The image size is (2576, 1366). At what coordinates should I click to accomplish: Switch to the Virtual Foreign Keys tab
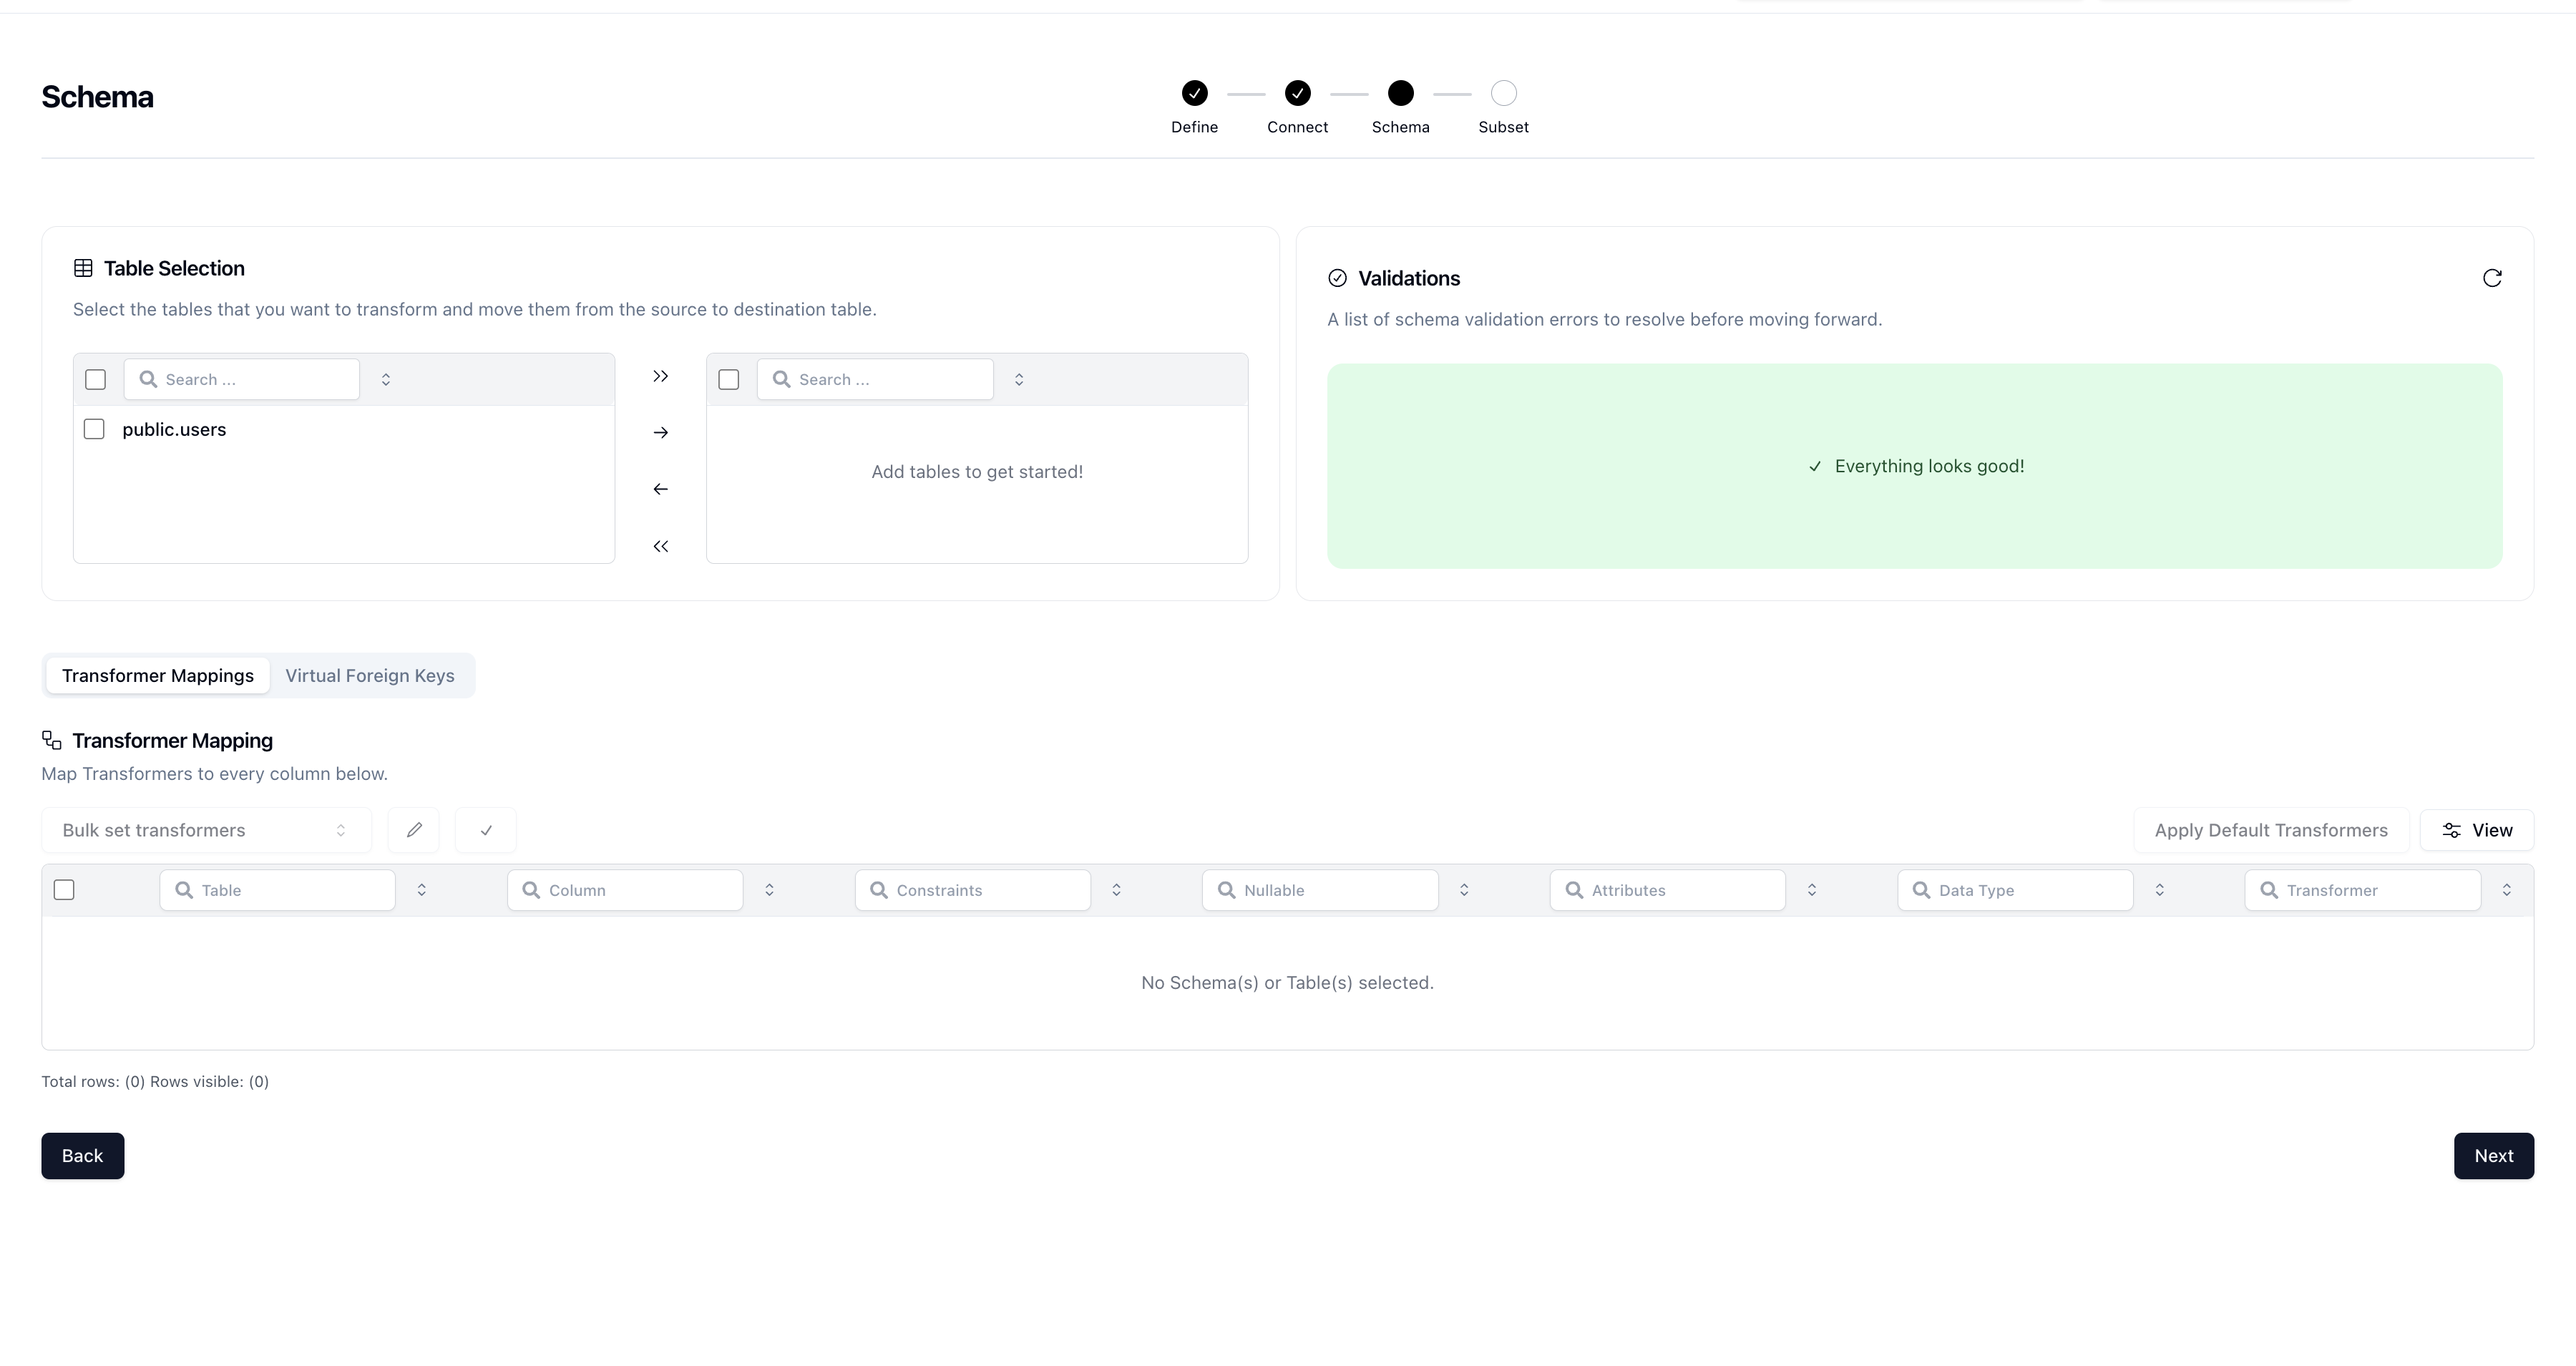point(370,675)
